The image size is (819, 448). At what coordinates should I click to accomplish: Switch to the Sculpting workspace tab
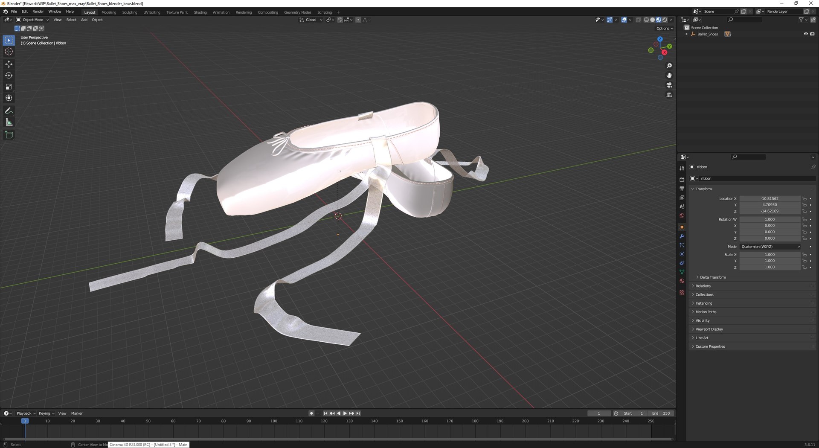(130, 12)
